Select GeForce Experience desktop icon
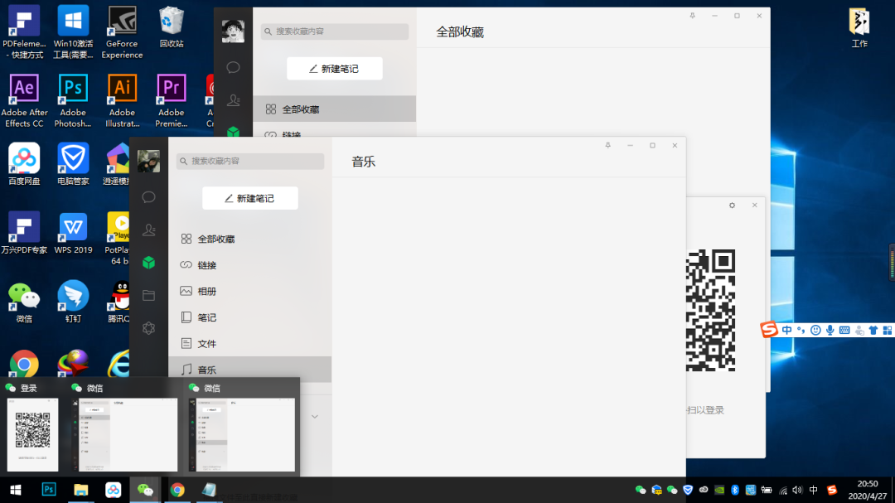The width and height of the screenshot is (895, 503). pyautogui.click(x=122, y=32)
